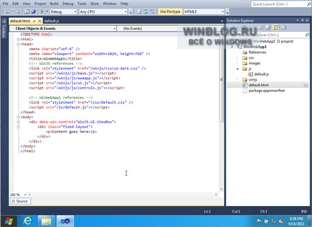Click the Action Center flag tray icon
The height and width of the screenshot is (227, 312).
pyautogui.click(x=259, y=221)
